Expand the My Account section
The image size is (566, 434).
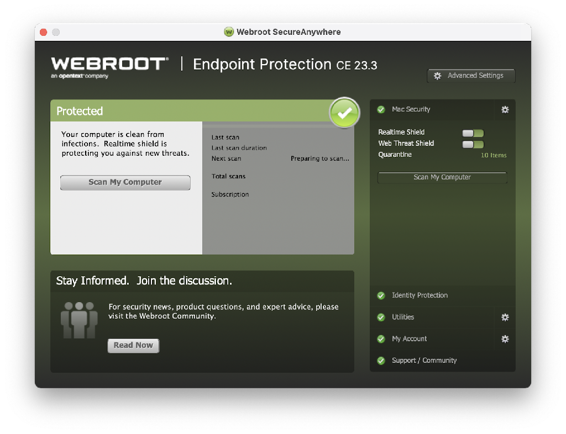coord(432,339)
